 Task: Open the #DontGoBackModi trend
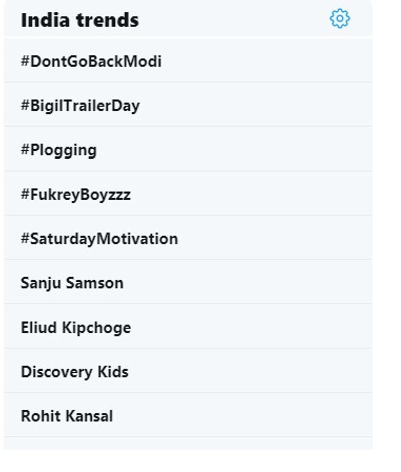click(x=91, y=62)
